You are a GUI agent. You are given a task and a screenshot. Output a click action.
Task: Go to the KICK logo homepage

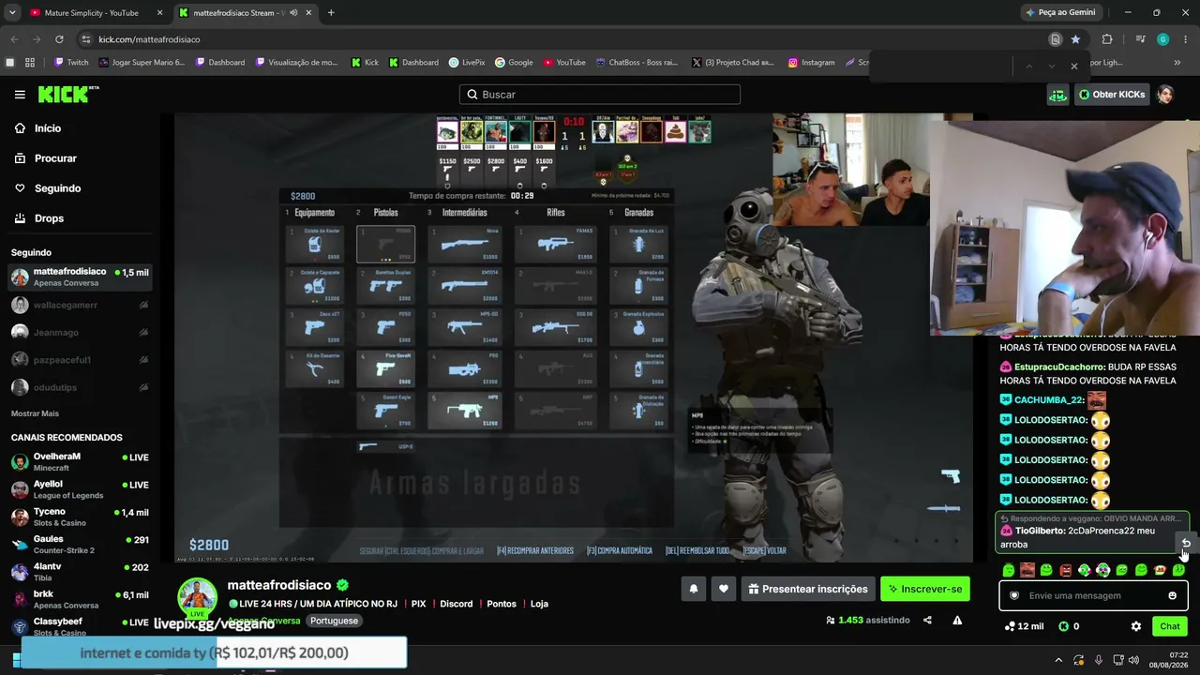point(68,94)
